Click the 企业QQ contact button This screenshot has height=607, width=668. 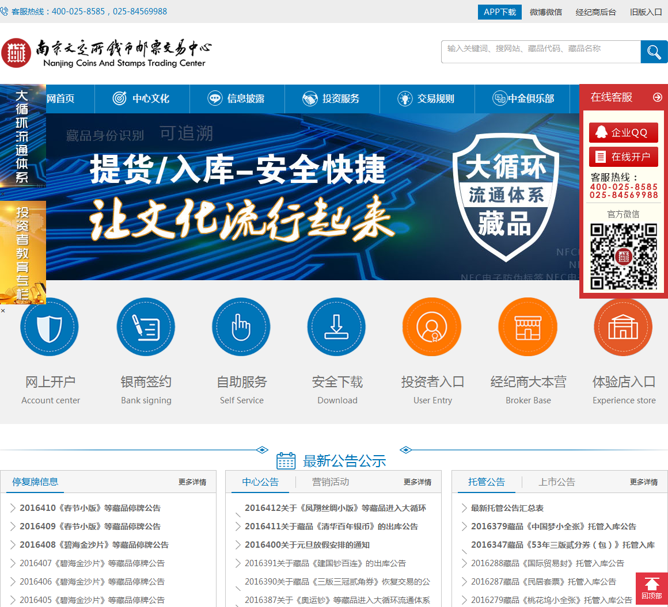point(623,132)
